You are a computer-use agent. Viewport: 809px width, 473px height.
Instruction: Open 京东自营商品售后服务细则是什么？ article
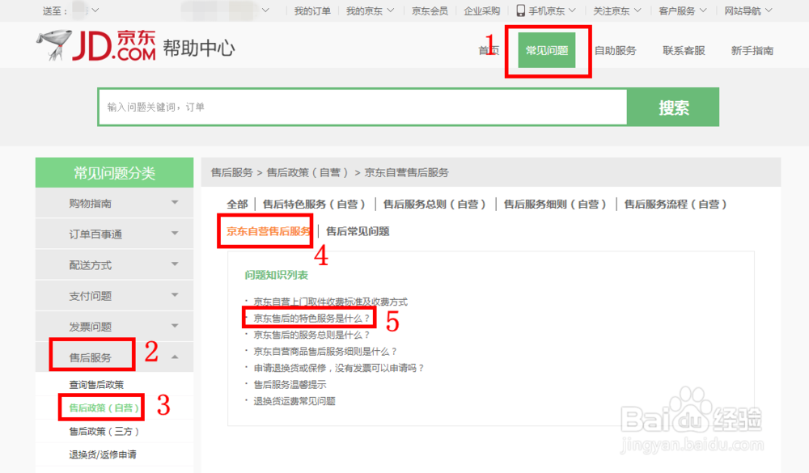(x=325, y=351)
